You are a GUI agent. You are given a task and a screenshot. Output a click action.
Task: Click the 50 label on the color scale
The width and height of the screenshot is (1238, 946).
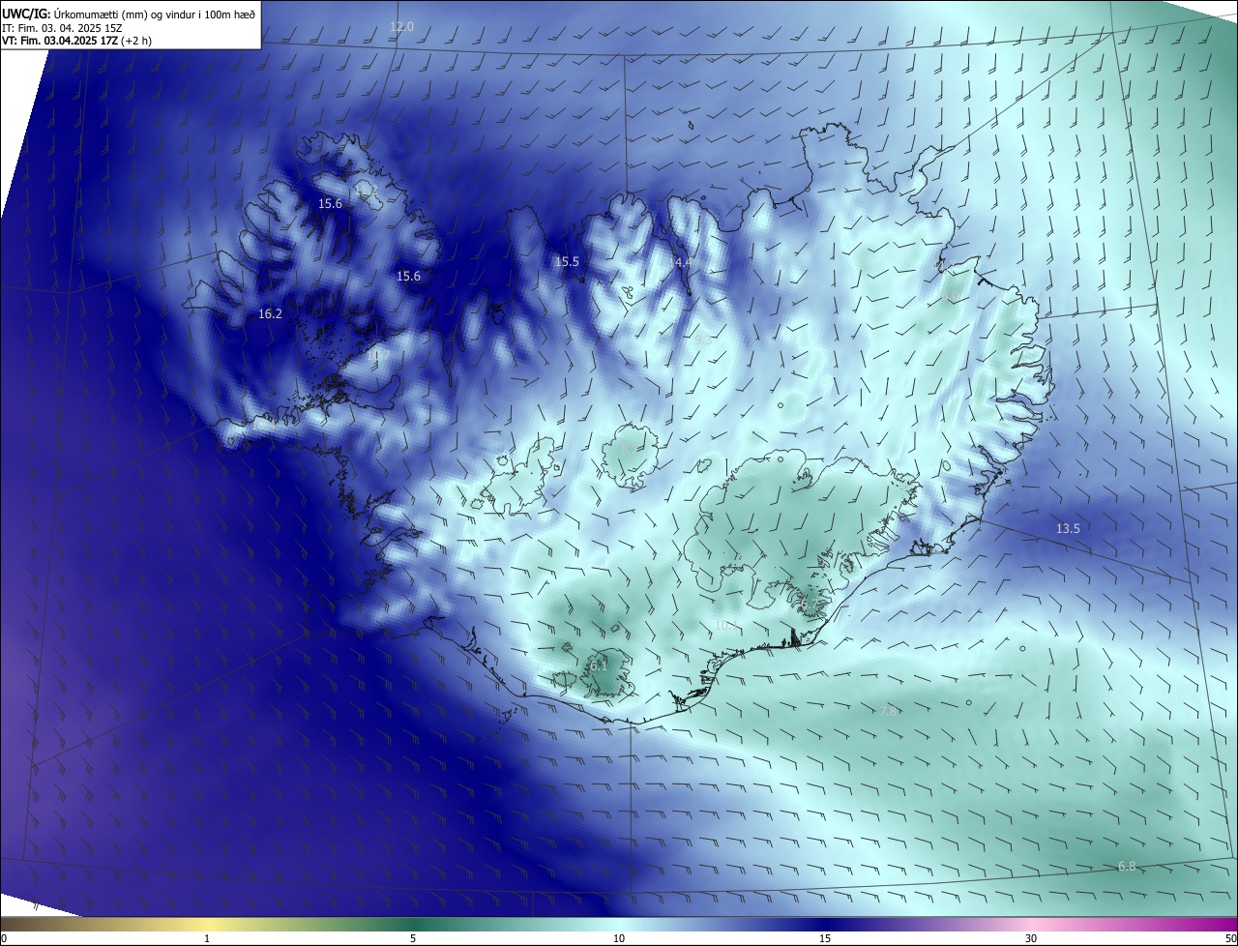(x=1230, y=938)
